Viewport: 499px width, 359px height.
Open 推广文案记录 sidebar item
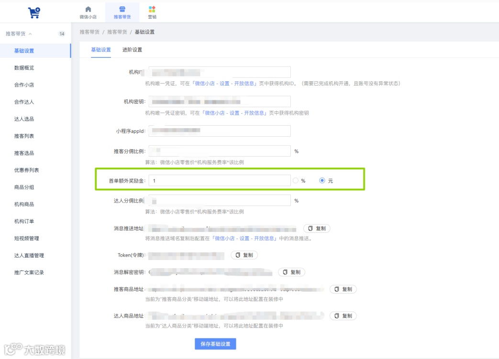point(29,272)
